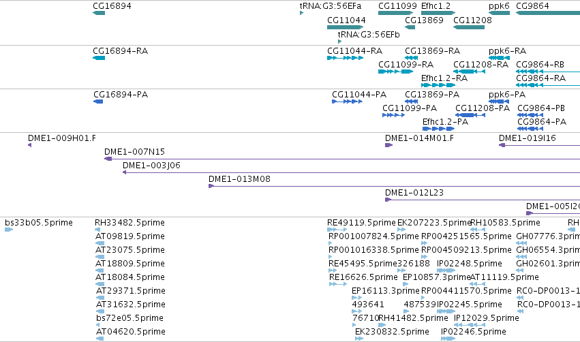
Task: Click the CG11208-RA transcript feature
Action: pos(469,72)
